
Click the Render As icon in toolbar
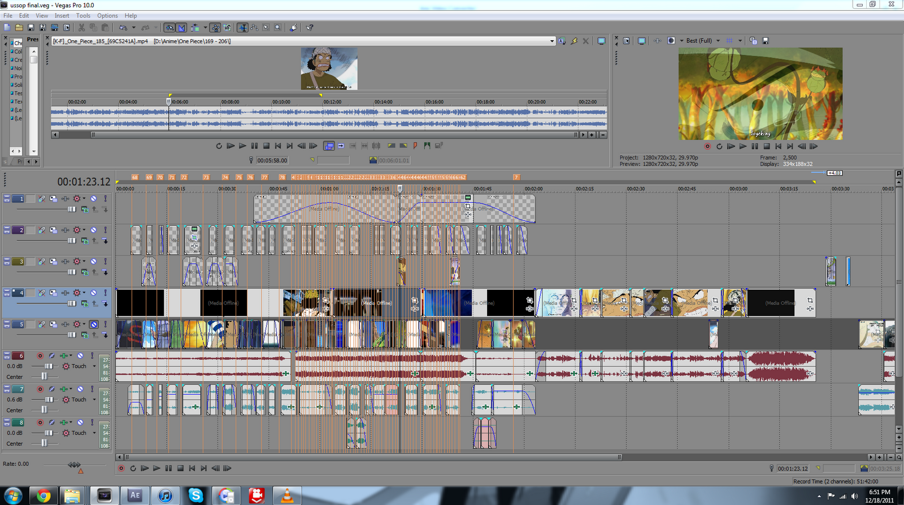54,27
